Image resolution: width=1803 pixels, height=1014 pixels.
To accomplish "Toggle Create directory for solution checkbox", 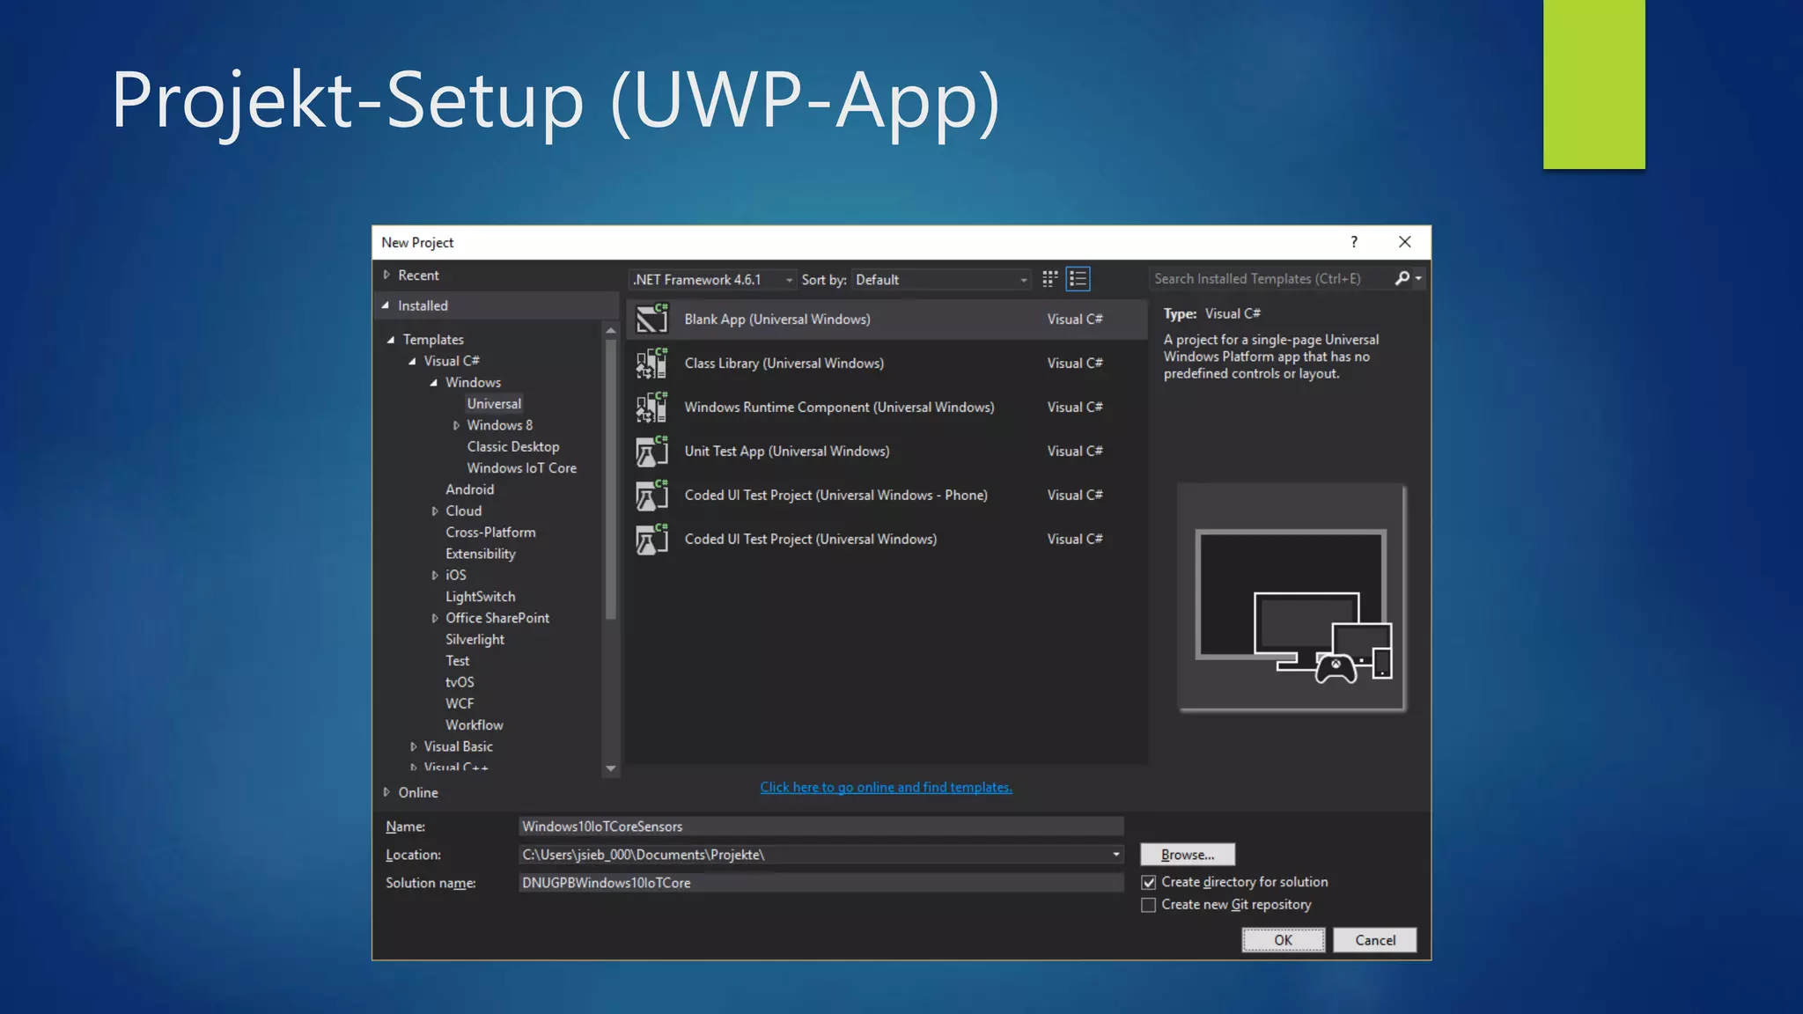I will pyautogui.click(x=1148, y=882).
